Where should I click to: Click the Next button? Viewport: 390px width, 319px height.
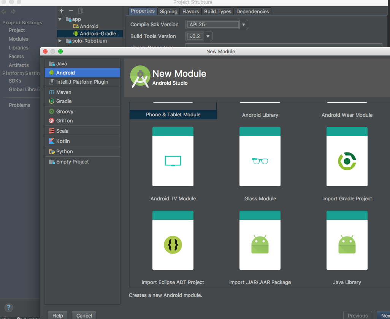click(x=384, y=315)
